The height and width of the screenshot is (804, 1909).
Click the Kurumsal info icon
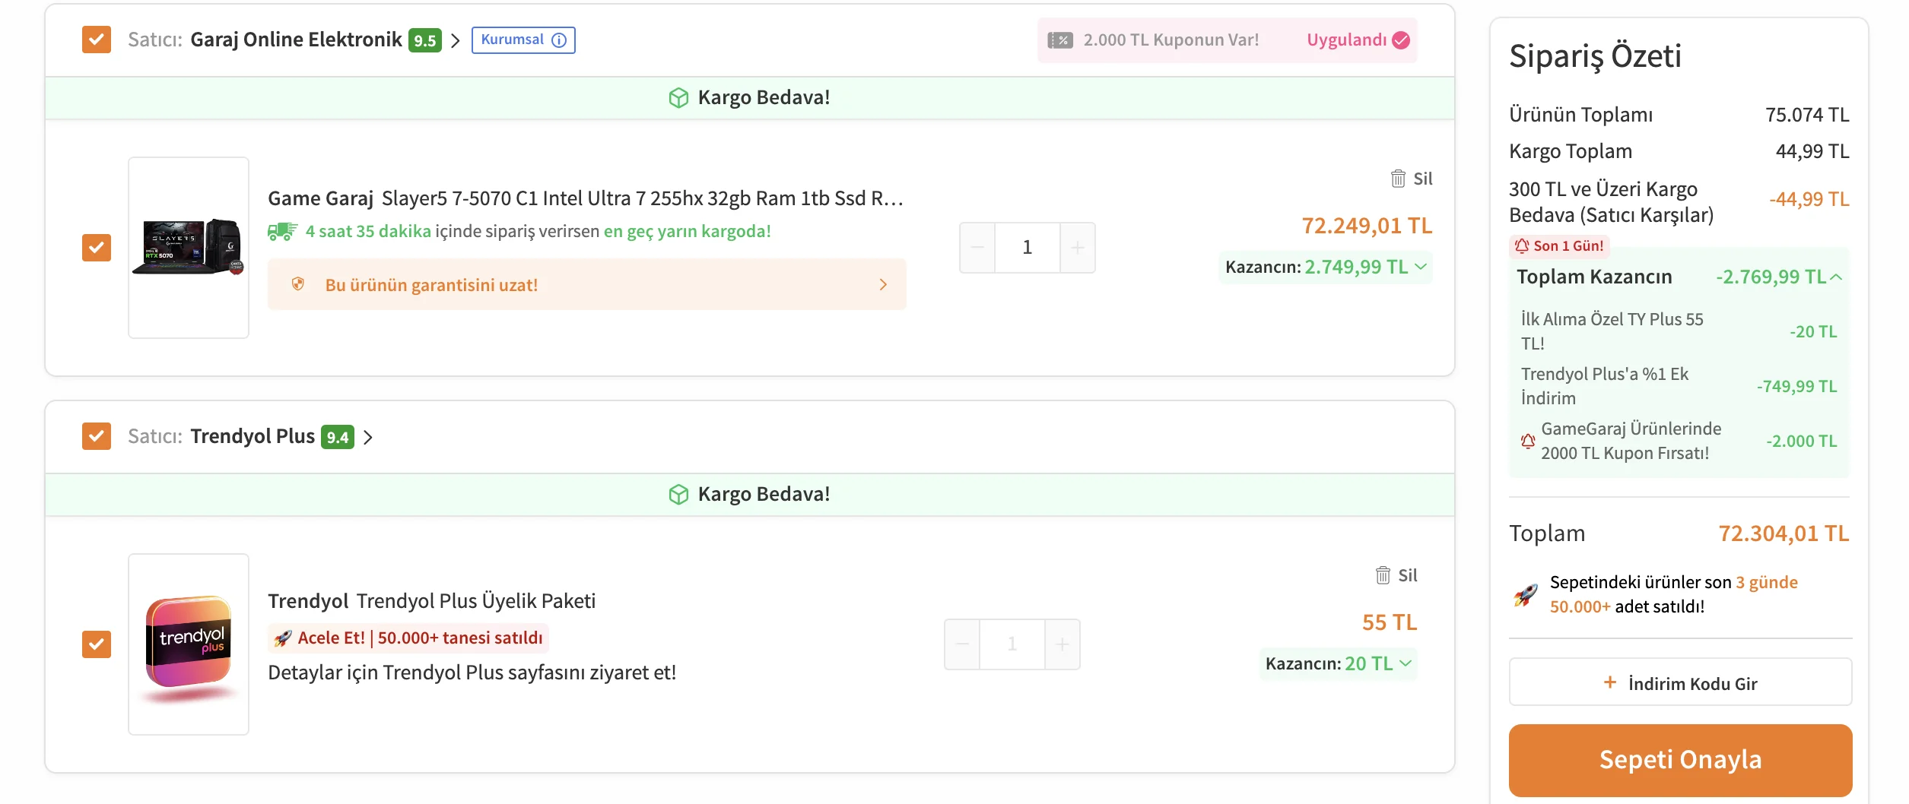coord(559,40)
